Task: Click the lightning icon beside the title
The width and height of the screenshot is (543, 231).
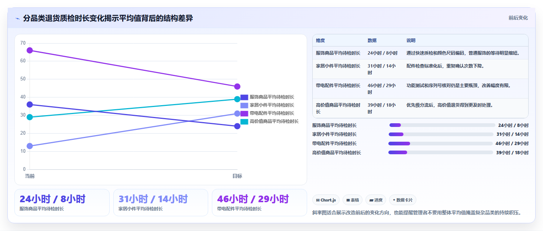Action: click(18, 18)
